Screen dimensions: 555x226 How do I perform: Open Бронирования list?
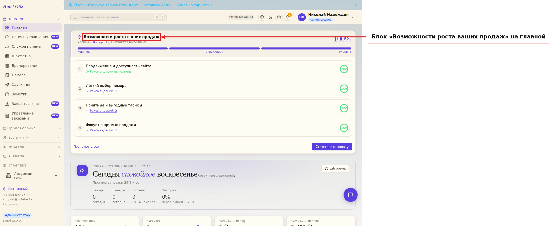click(32, 66)
